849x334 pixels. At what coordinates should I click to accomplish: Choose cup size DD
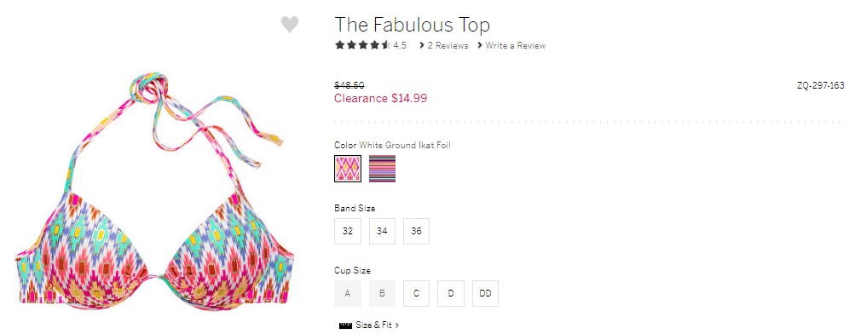coord(485,293)
